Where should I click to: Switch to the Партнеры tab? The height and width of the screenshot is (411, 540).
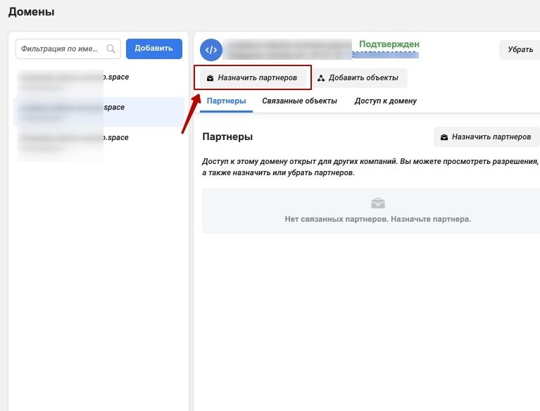click(x=226, y=101)
